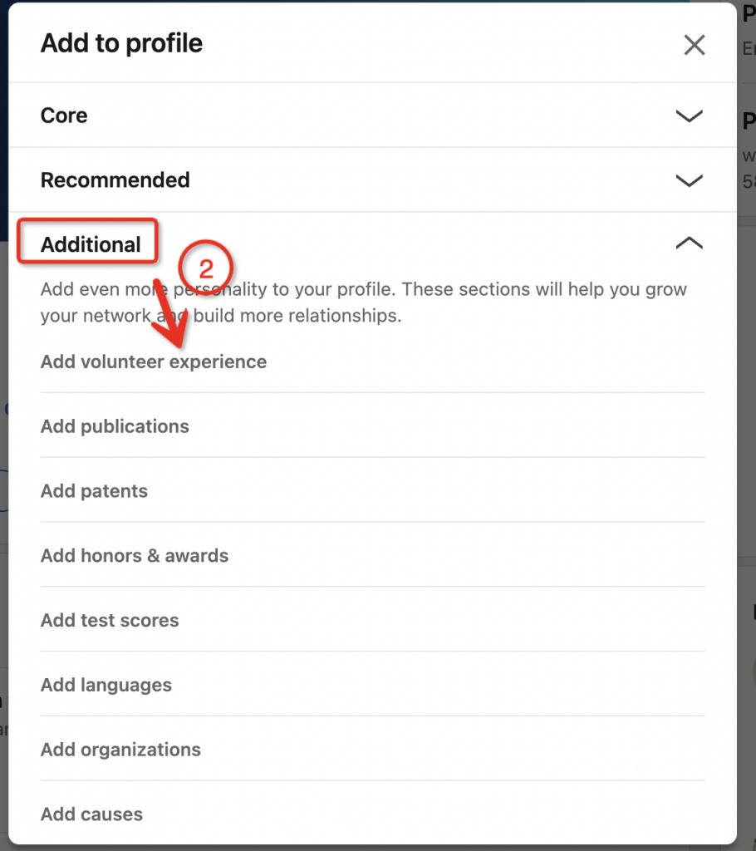Collapse the Additional section chevron
Screen dimensions: 756x851
(x=689, y=244)
